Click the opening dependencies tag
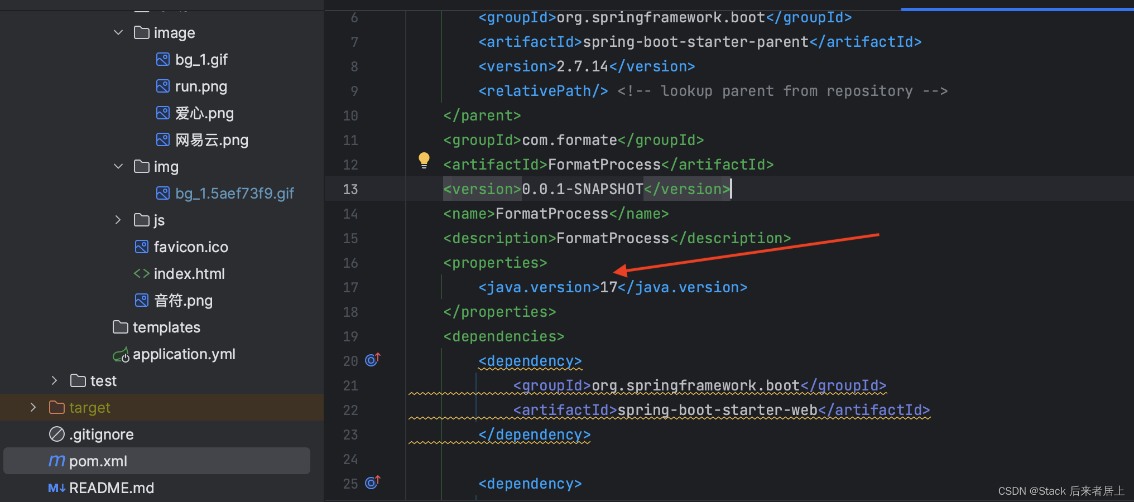The height and width of the screenshot is (502, 1134). 504,336
